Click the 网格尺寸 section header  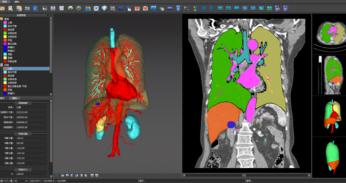23,170
